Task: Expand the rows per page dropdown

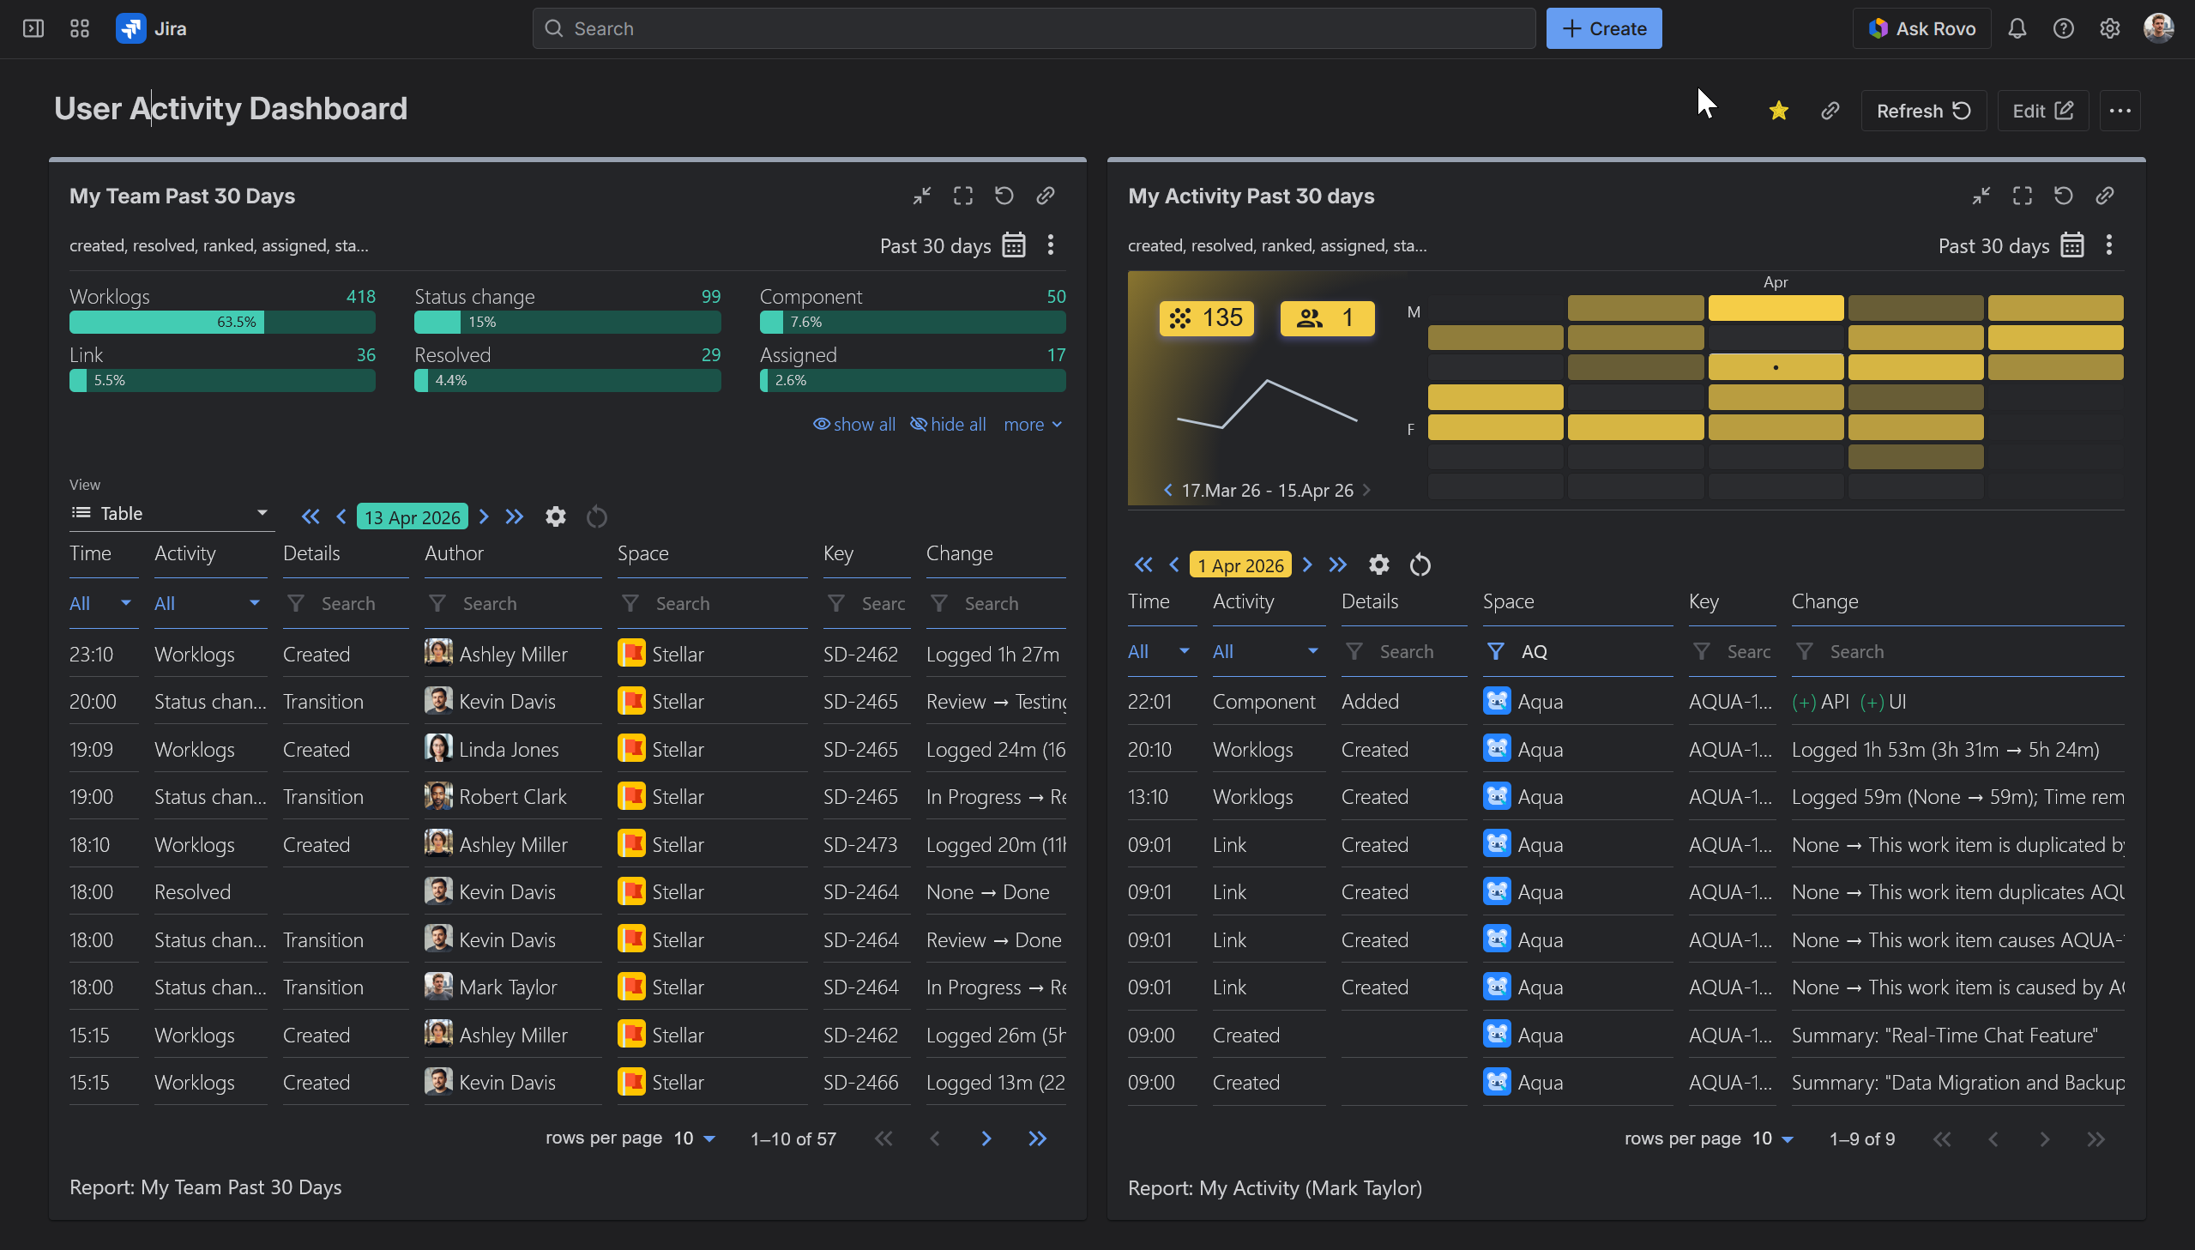Action: pyautogui.click(x=694, y=1138)
